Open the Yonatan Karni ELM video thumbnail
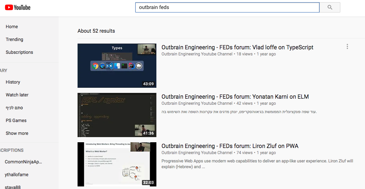365x189 pixels. click(x=117, y=115)
